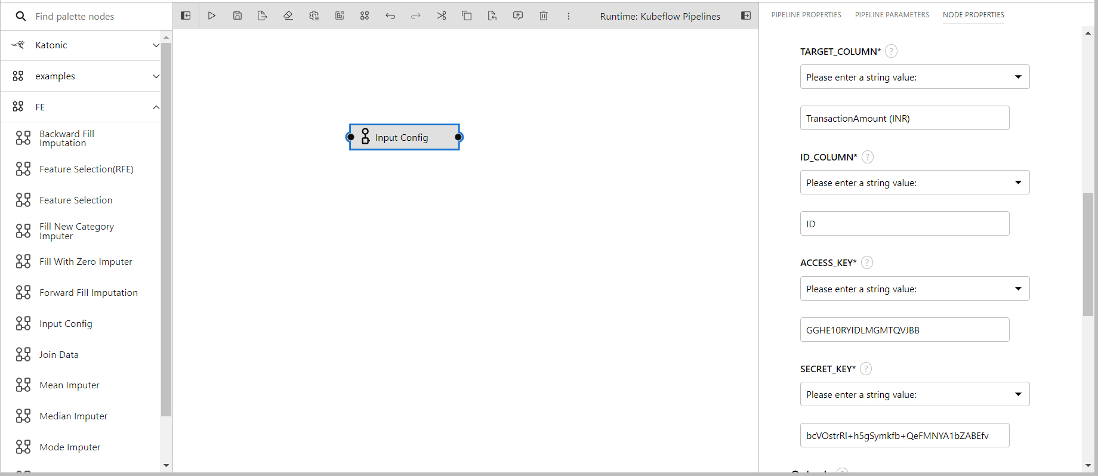Click the properties panel scrollbar thumb
Image resolution: width=1098 pixels, height=476 pixels.
[1088, 255]
